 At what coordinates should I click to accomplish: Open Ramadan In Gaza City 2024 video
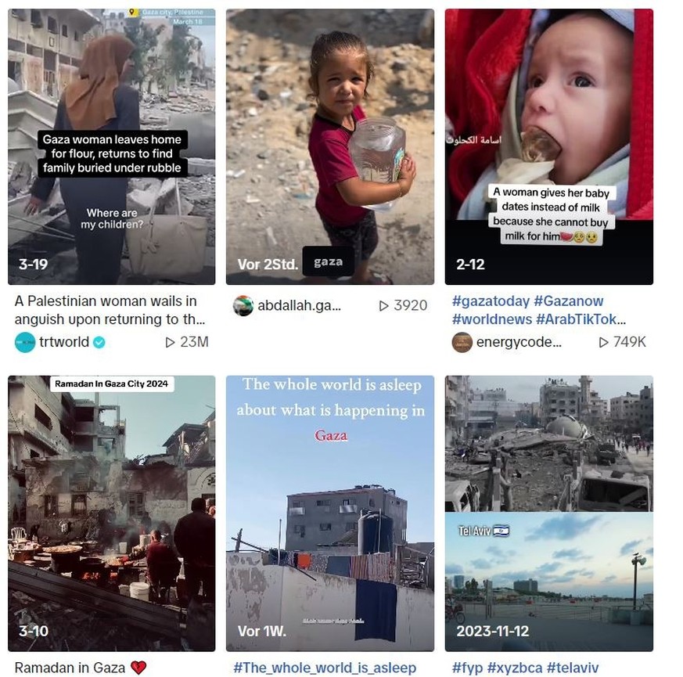112,513
